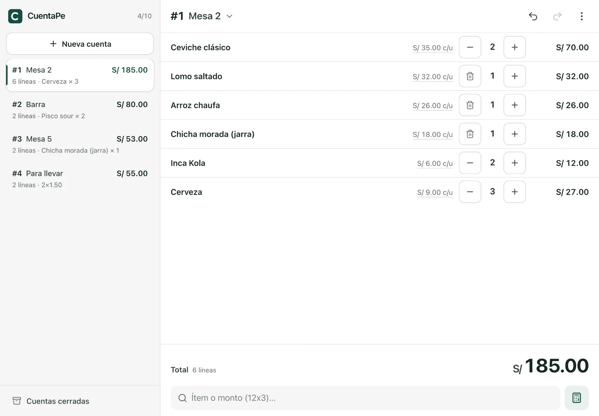This screenshot has height=416, width=599.
Task: Decrease Ceviche clásico quantity with minus
Action: (x=470, y=47)
